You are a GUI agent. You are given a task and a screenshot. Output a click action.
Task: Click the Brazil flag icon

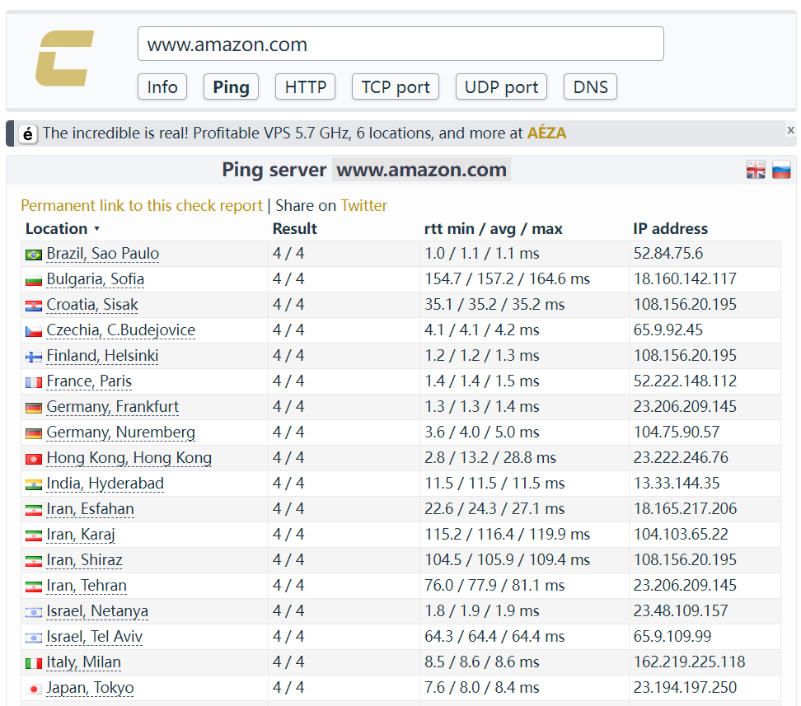click(34, 255)
